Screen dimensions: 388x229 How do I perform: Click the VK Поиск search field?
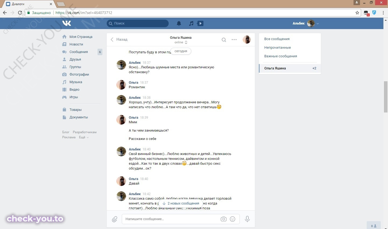pos(138,23)
